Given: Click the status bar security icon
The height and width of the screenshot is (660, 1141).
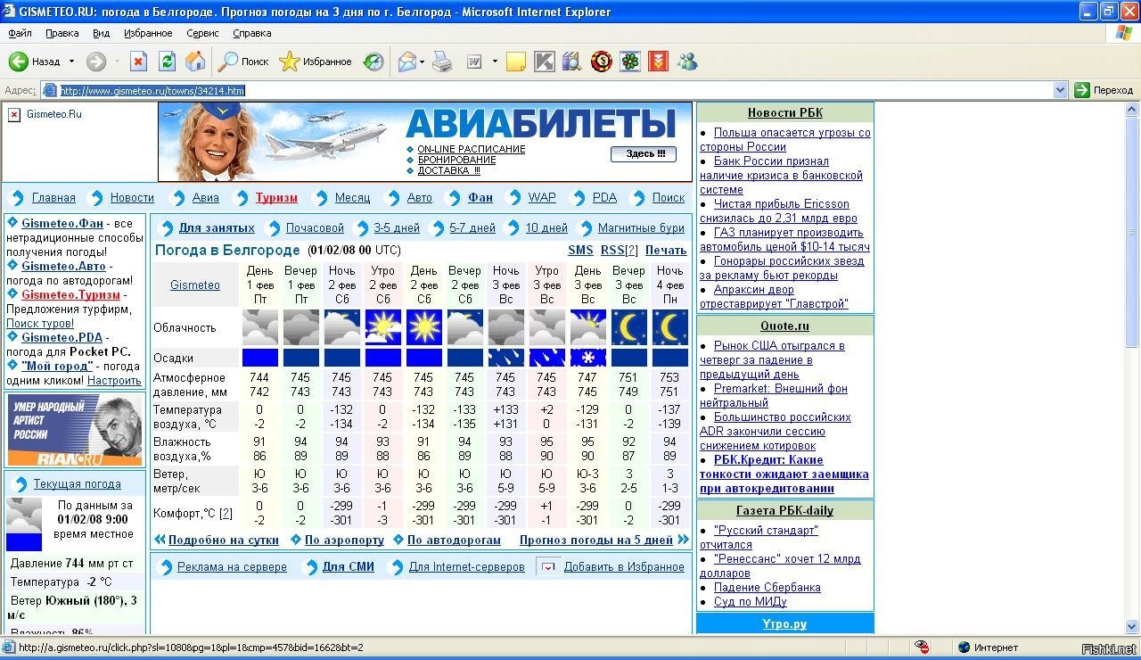Looking at the screenshot, I should pos(923,648).
